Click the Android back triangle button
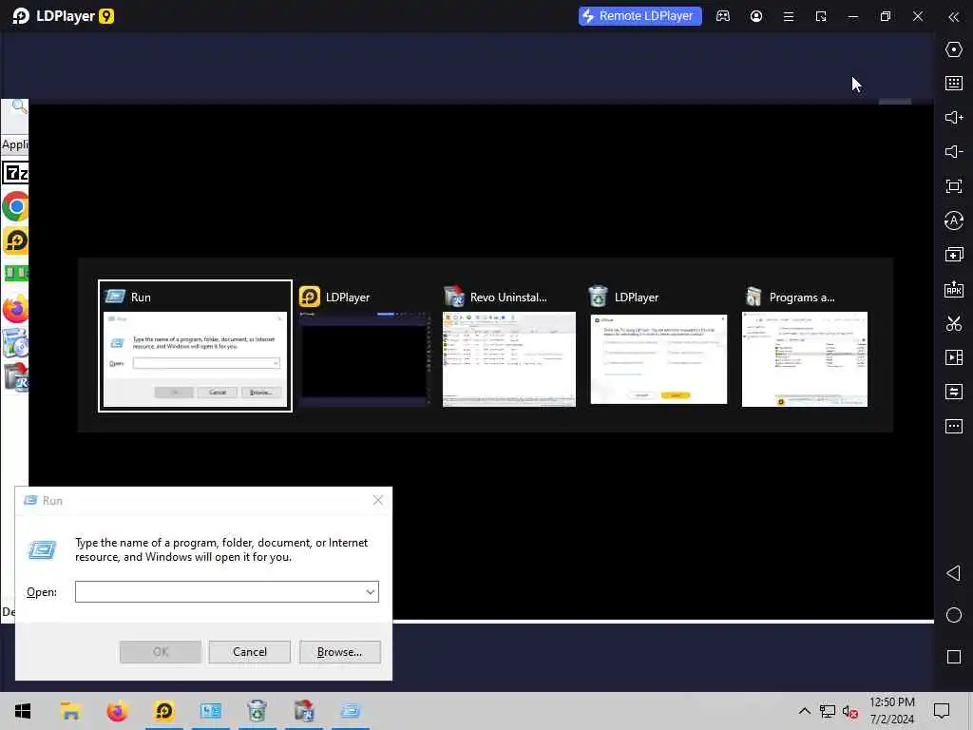Viewport: 973px width, 730px height. coord(954,573)
